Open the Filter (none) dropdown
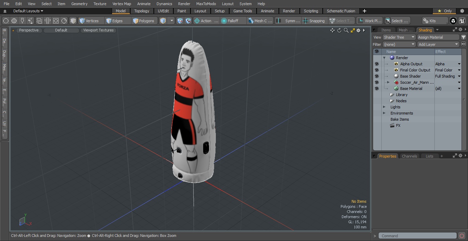 (399, 44)
